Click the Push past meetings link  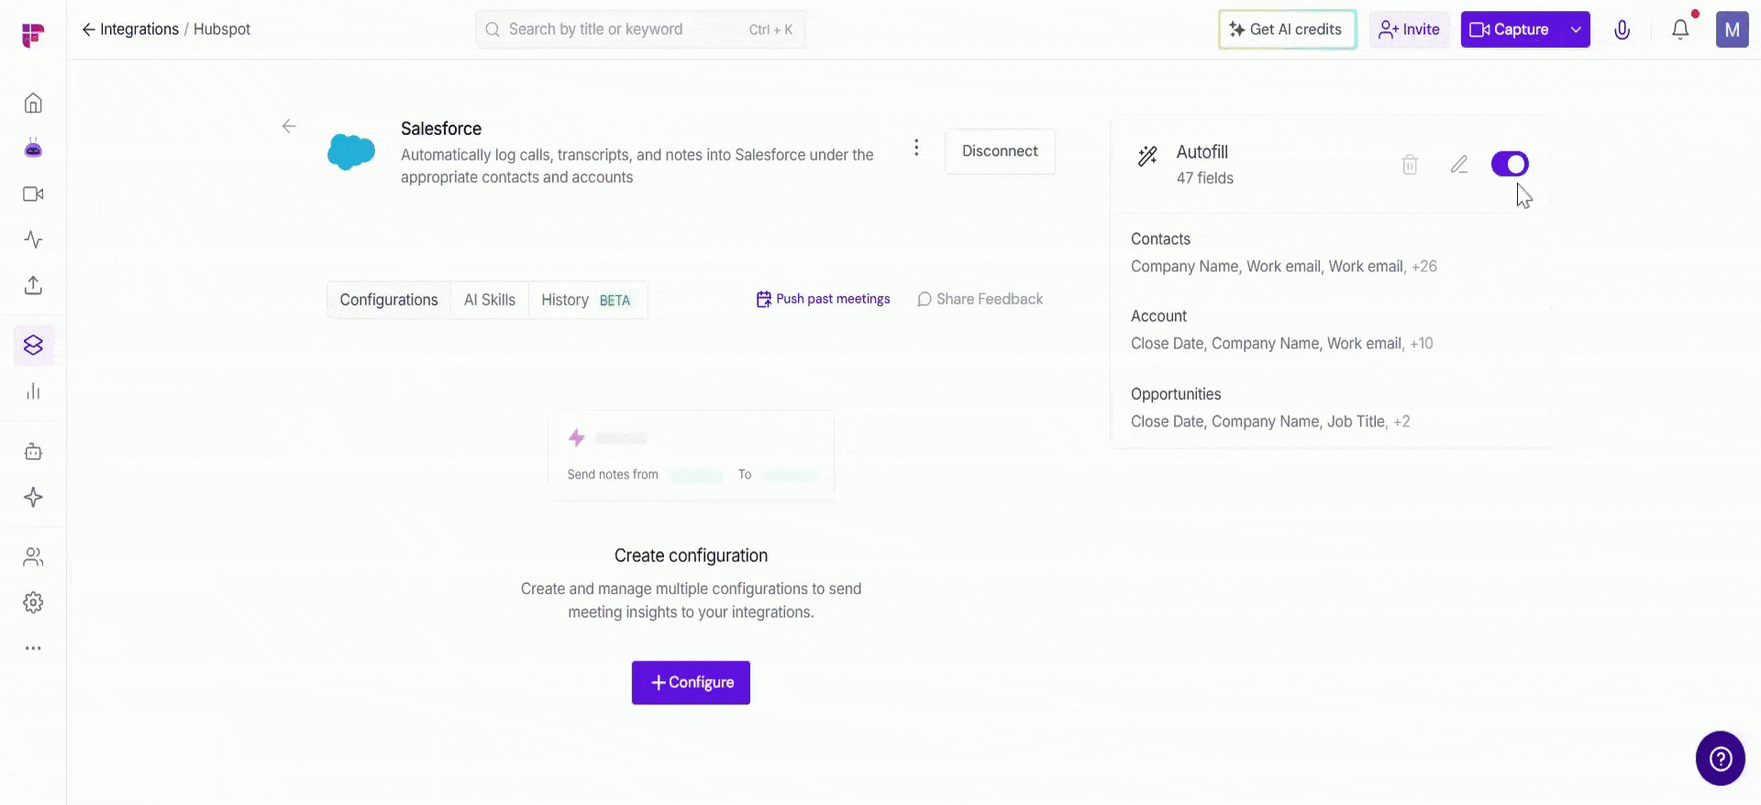click(823, 299)
